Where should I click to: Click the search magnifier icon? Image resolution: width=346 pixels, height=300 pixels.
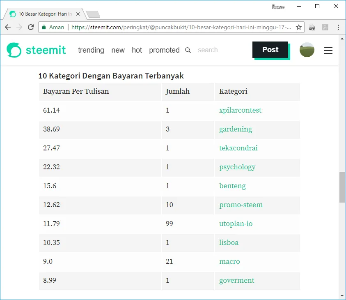(188, 50)
